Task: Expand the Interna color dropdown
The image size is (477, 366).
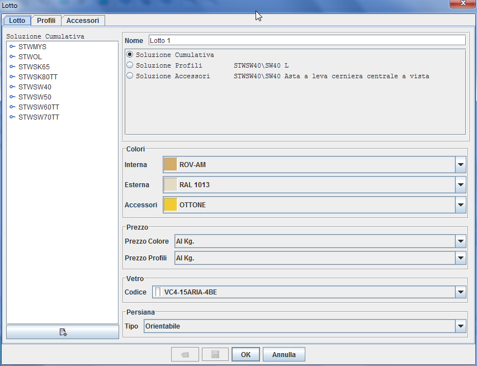Action: tap(461, 165)
